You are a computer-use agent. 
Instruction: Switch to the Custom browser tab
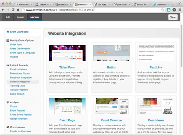[43, 4]
